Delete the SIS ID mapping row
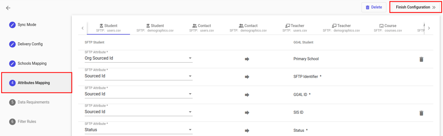This screenshot has width=443, height=136. (x=421, y=113)
